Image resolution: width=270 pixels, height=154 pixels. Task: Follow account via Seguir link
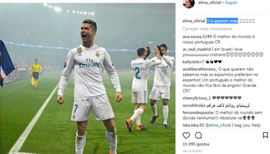point(231,3)
